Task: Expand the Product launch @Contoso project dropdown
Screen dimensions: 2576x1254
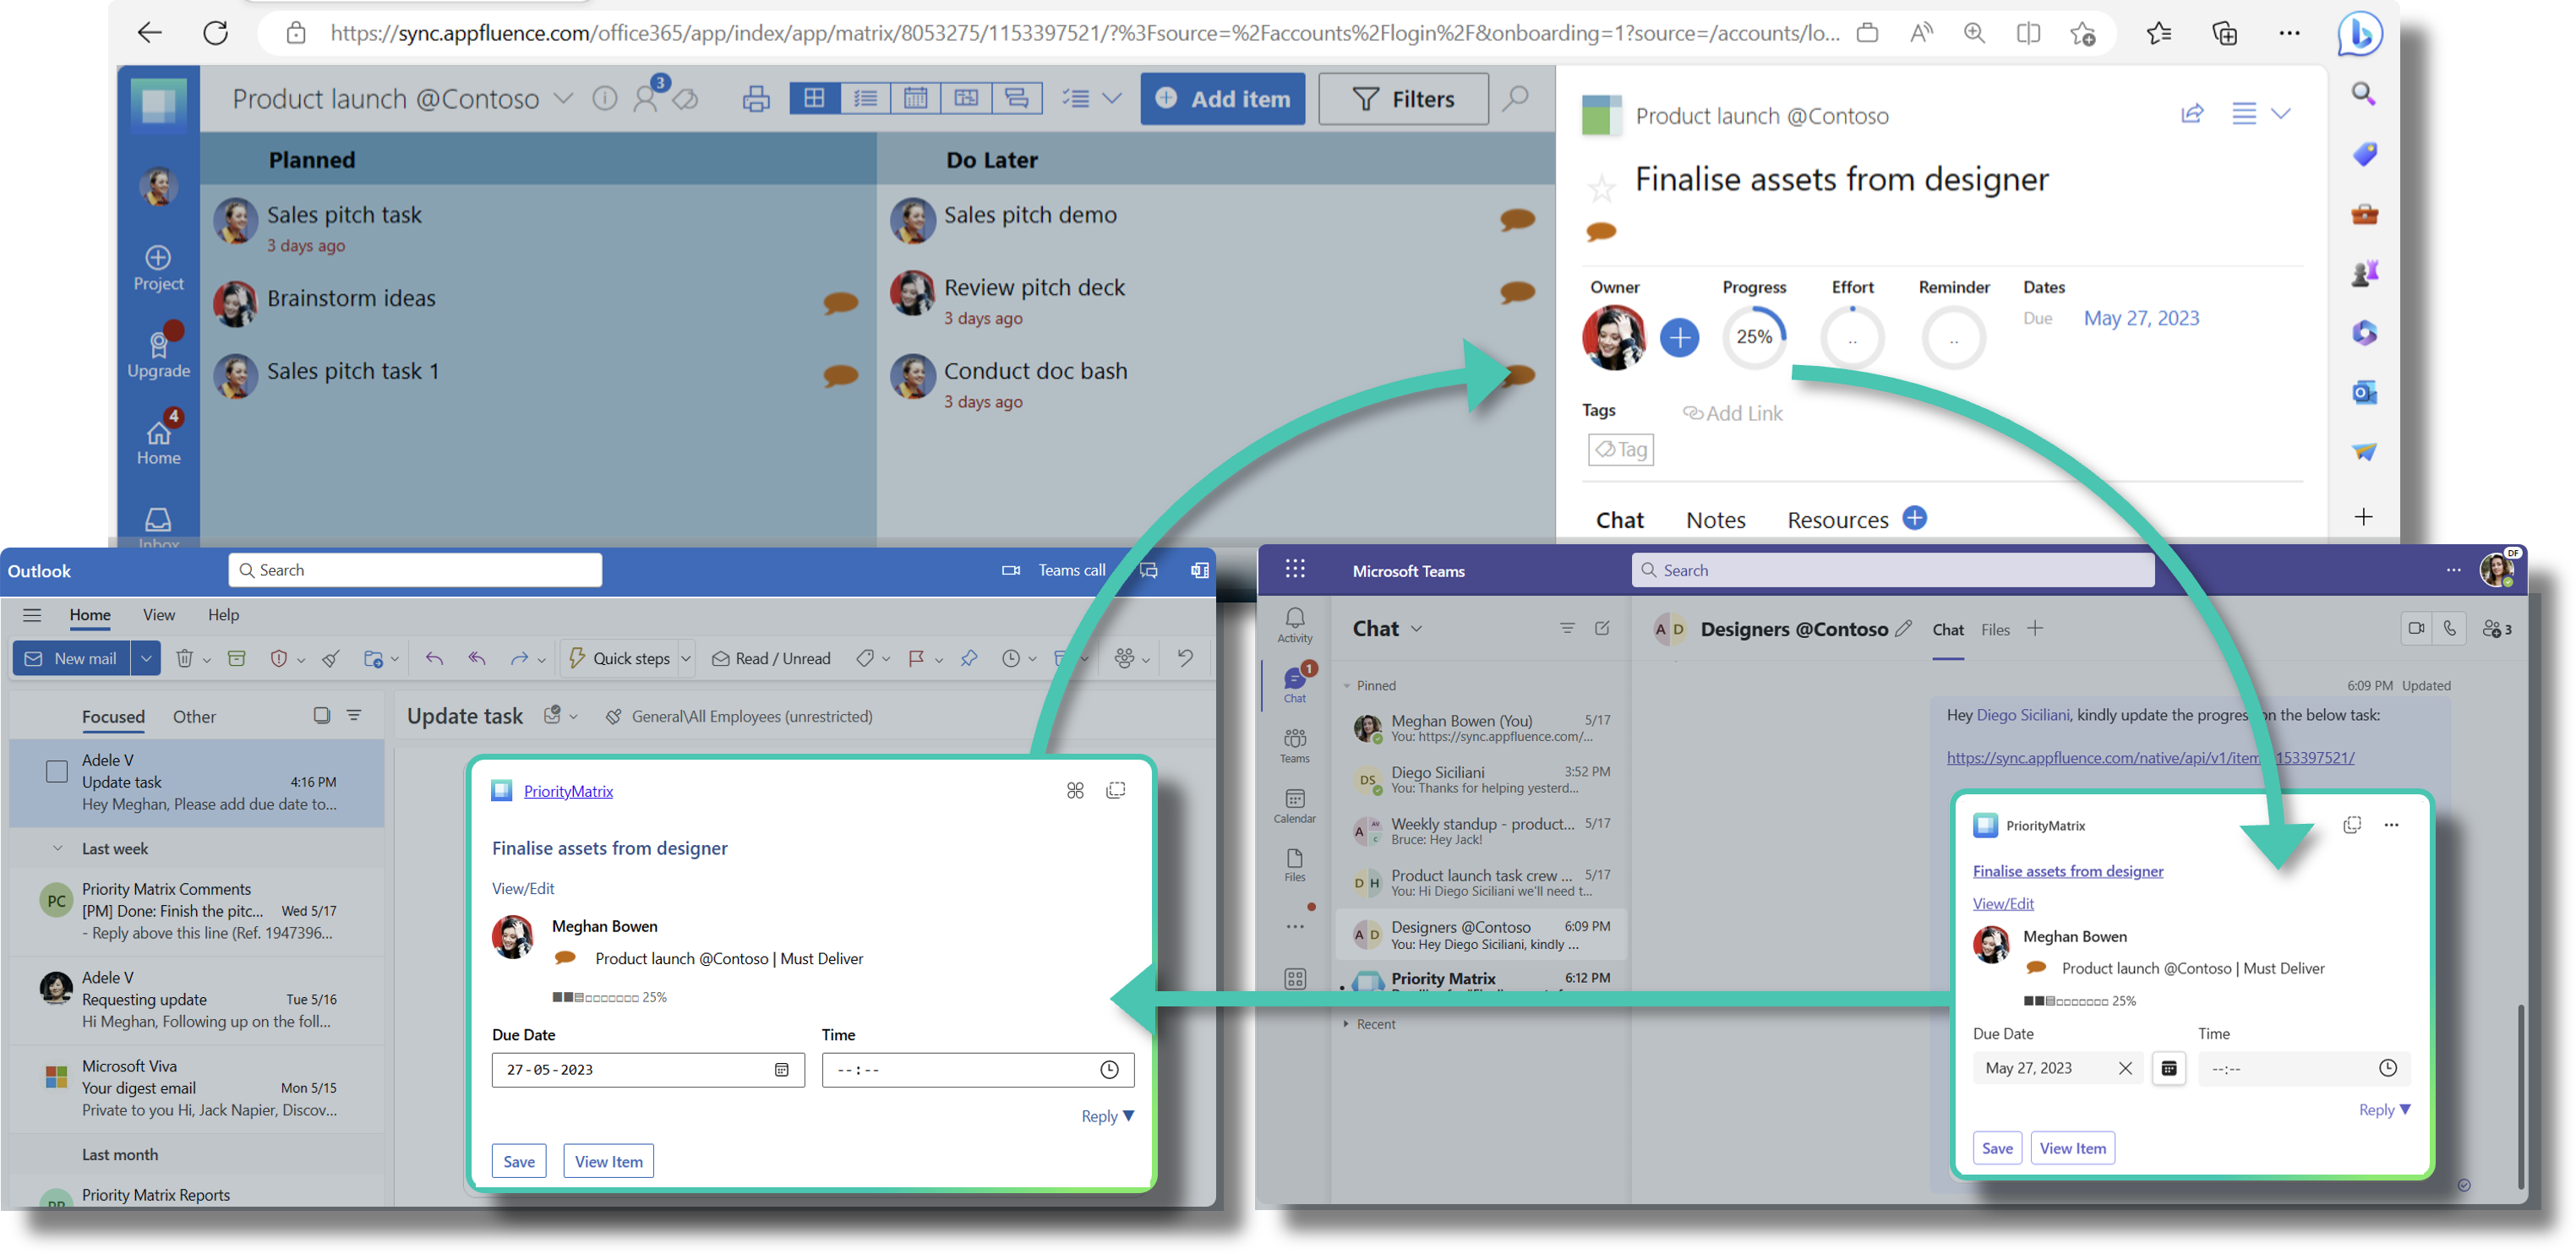Action: pos(563,98)
